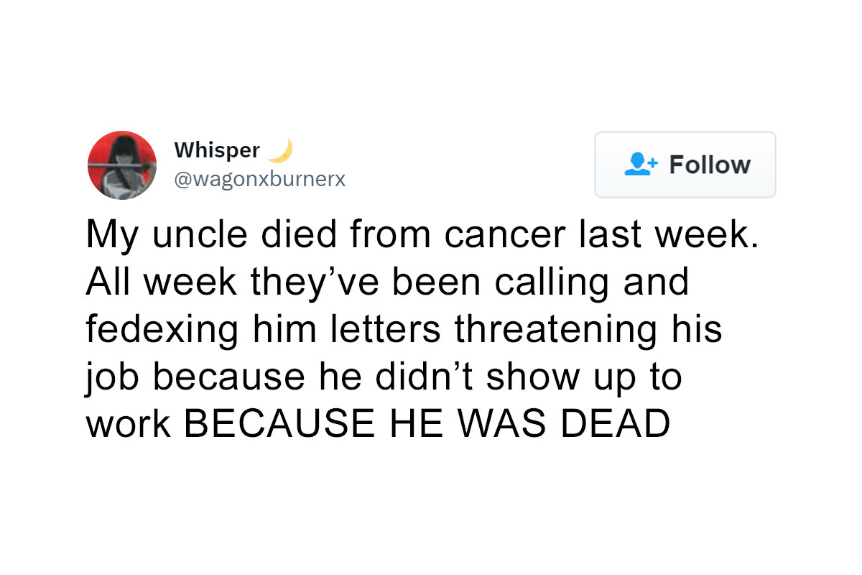Click the person-add icon in Follow button
Image resolution: width=862 pixels, height=575 pixels.
click(641, 165)
